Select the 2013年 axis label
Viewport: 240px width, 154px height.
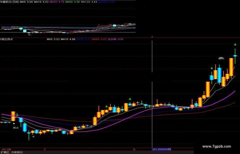tap(6, 150)
